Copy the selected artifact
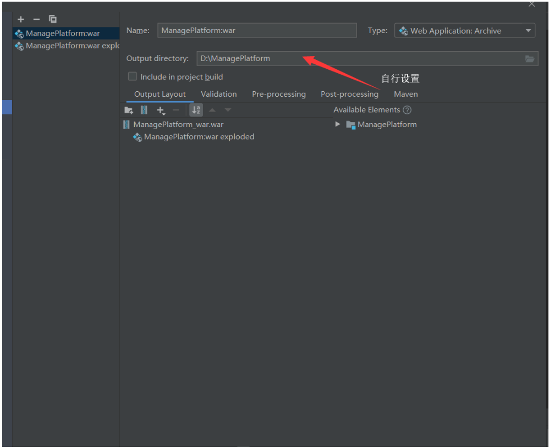This screenshot has height=448, width=549. coord(52,19)
